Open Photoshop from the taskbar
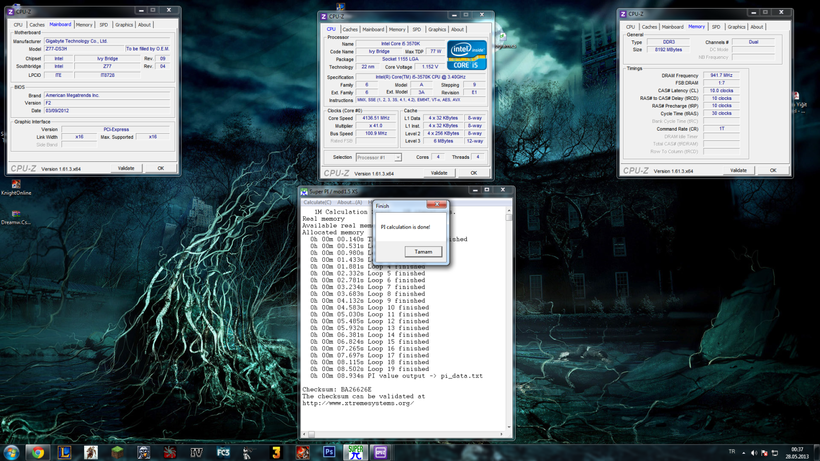This screenshot has height=461, width=820. pyautogui.click(x=329, y=452)
